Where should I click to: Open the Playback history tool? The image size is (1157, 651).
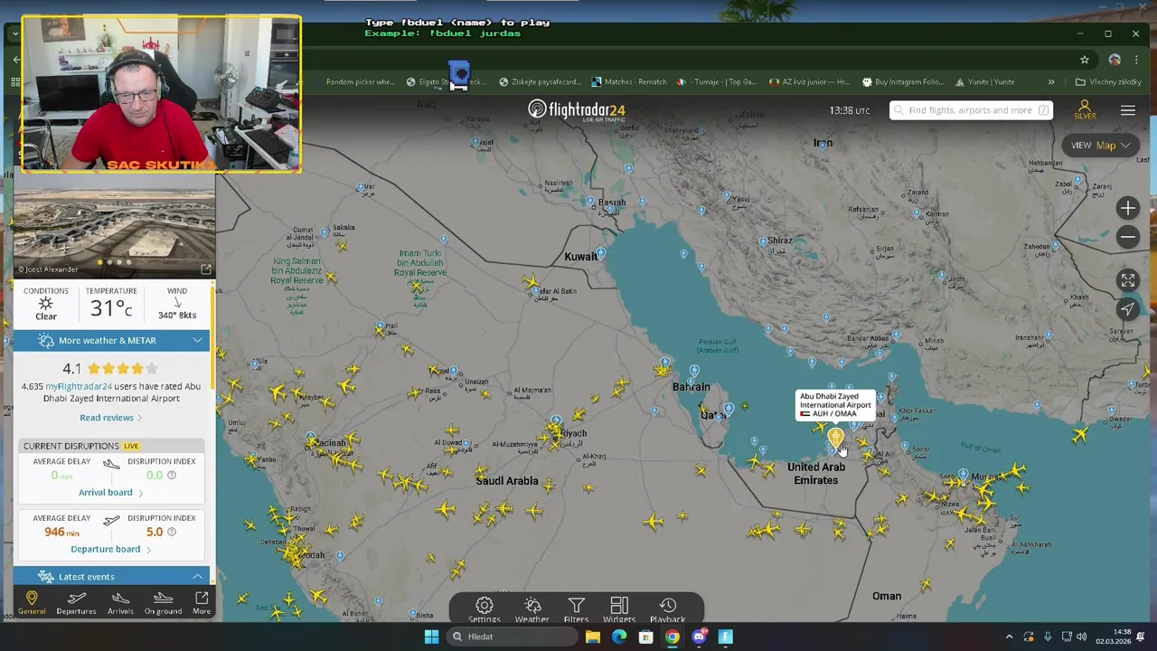(x=667, y=609)
